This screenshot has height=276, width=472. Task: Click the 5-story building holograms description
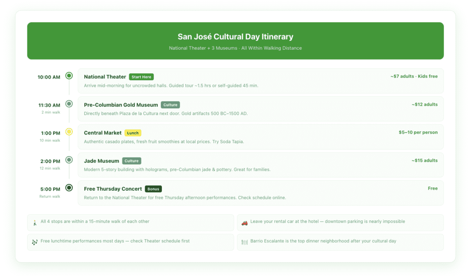(177, 170)
